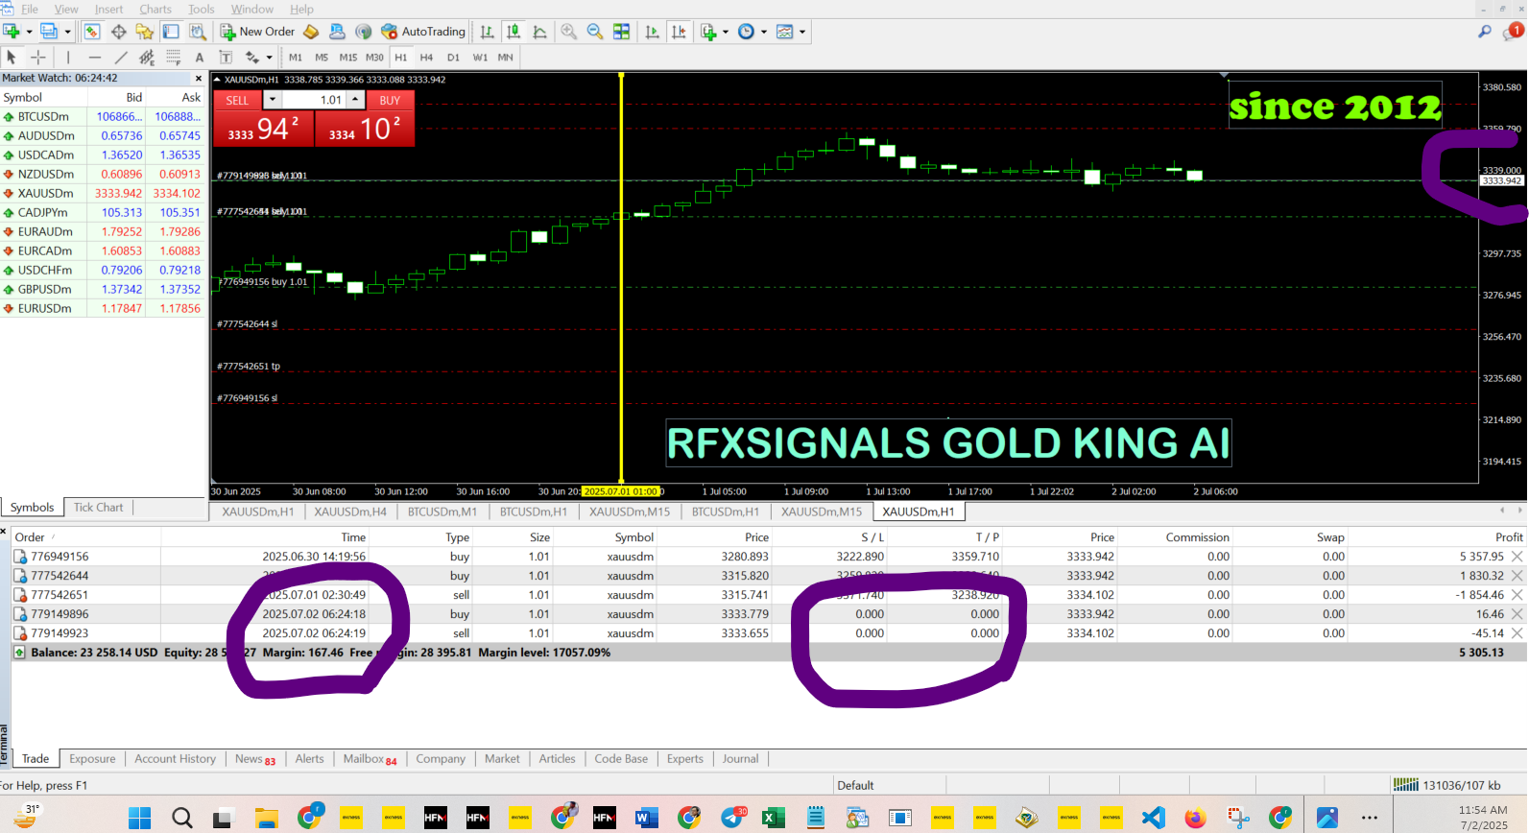
Task: Toggle the Data Window crosshair-target icon
Action: (x=119, y=32)
